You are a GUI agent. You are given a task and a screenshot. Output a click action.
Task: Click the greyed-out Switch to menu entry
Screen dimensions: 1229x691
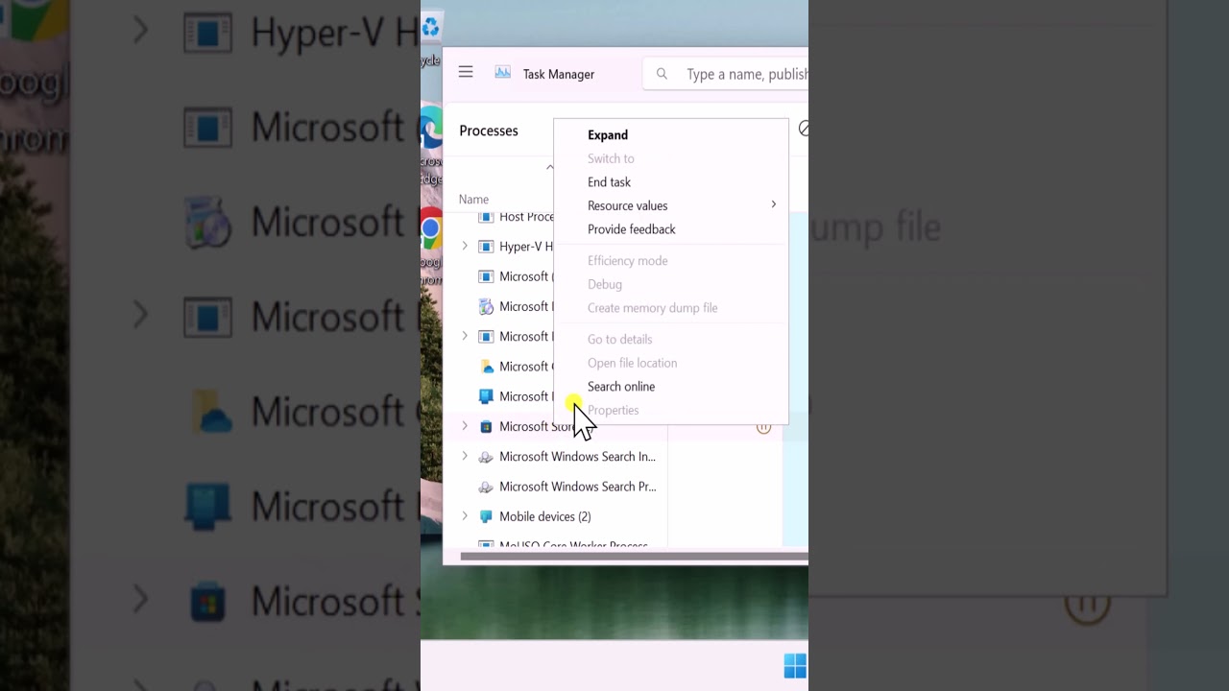tap(611, 158)
